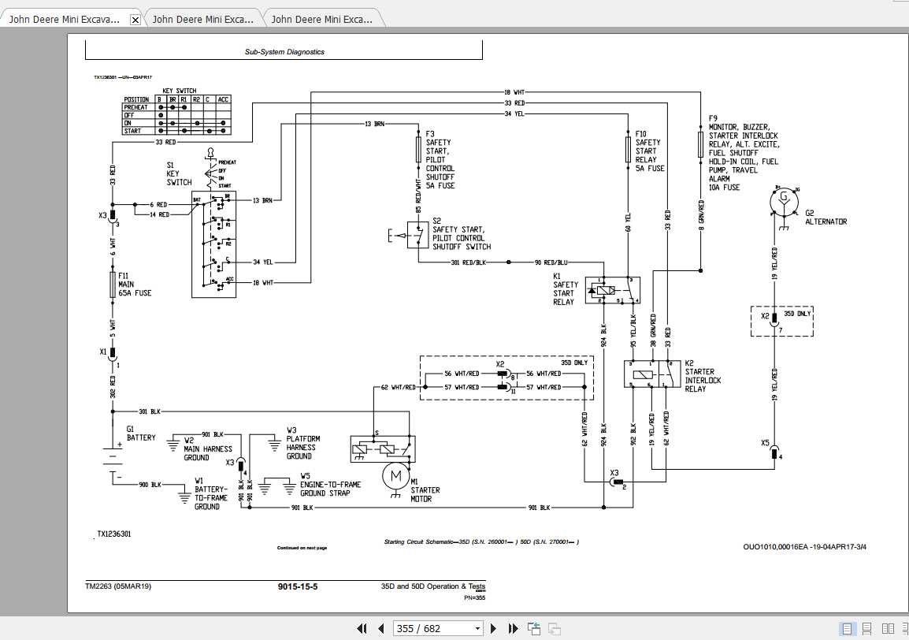909x640 pixels.
Task: Click the K1 Safety Start Relay symbol
Action: tap(614, 290)
